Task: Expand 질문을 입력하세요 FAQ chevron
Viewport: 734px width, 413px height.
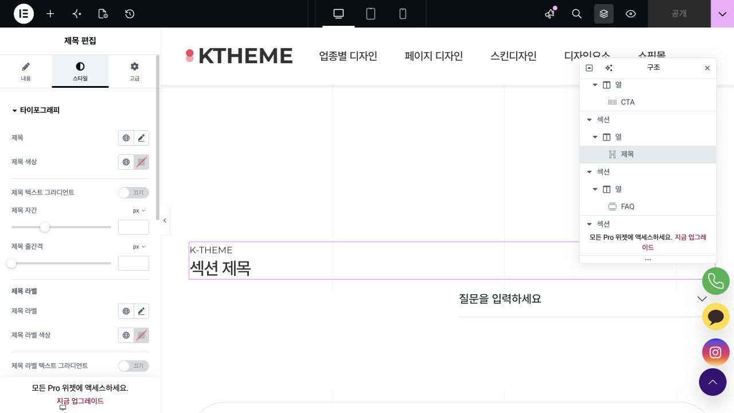Action: 702,299
